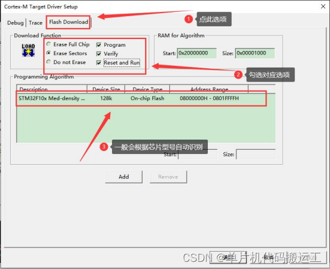Click the On-chip Flash device type cell
This screenshot has width=330, height=269.
147,98
